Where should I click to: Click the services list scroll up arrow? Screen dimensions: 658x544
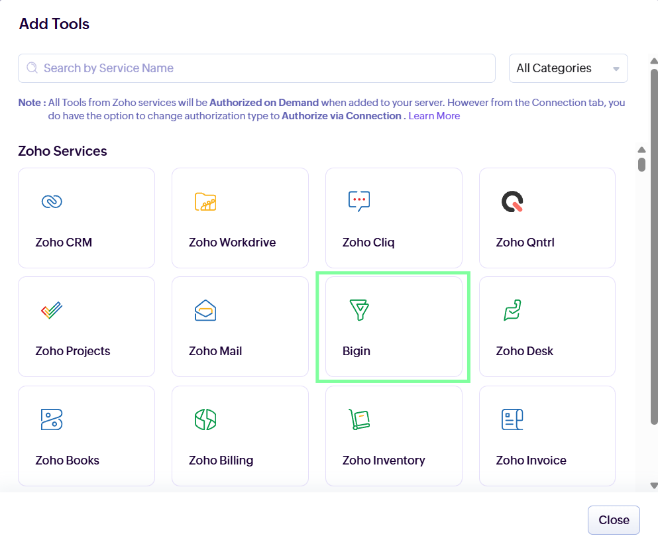click(641, 150)
